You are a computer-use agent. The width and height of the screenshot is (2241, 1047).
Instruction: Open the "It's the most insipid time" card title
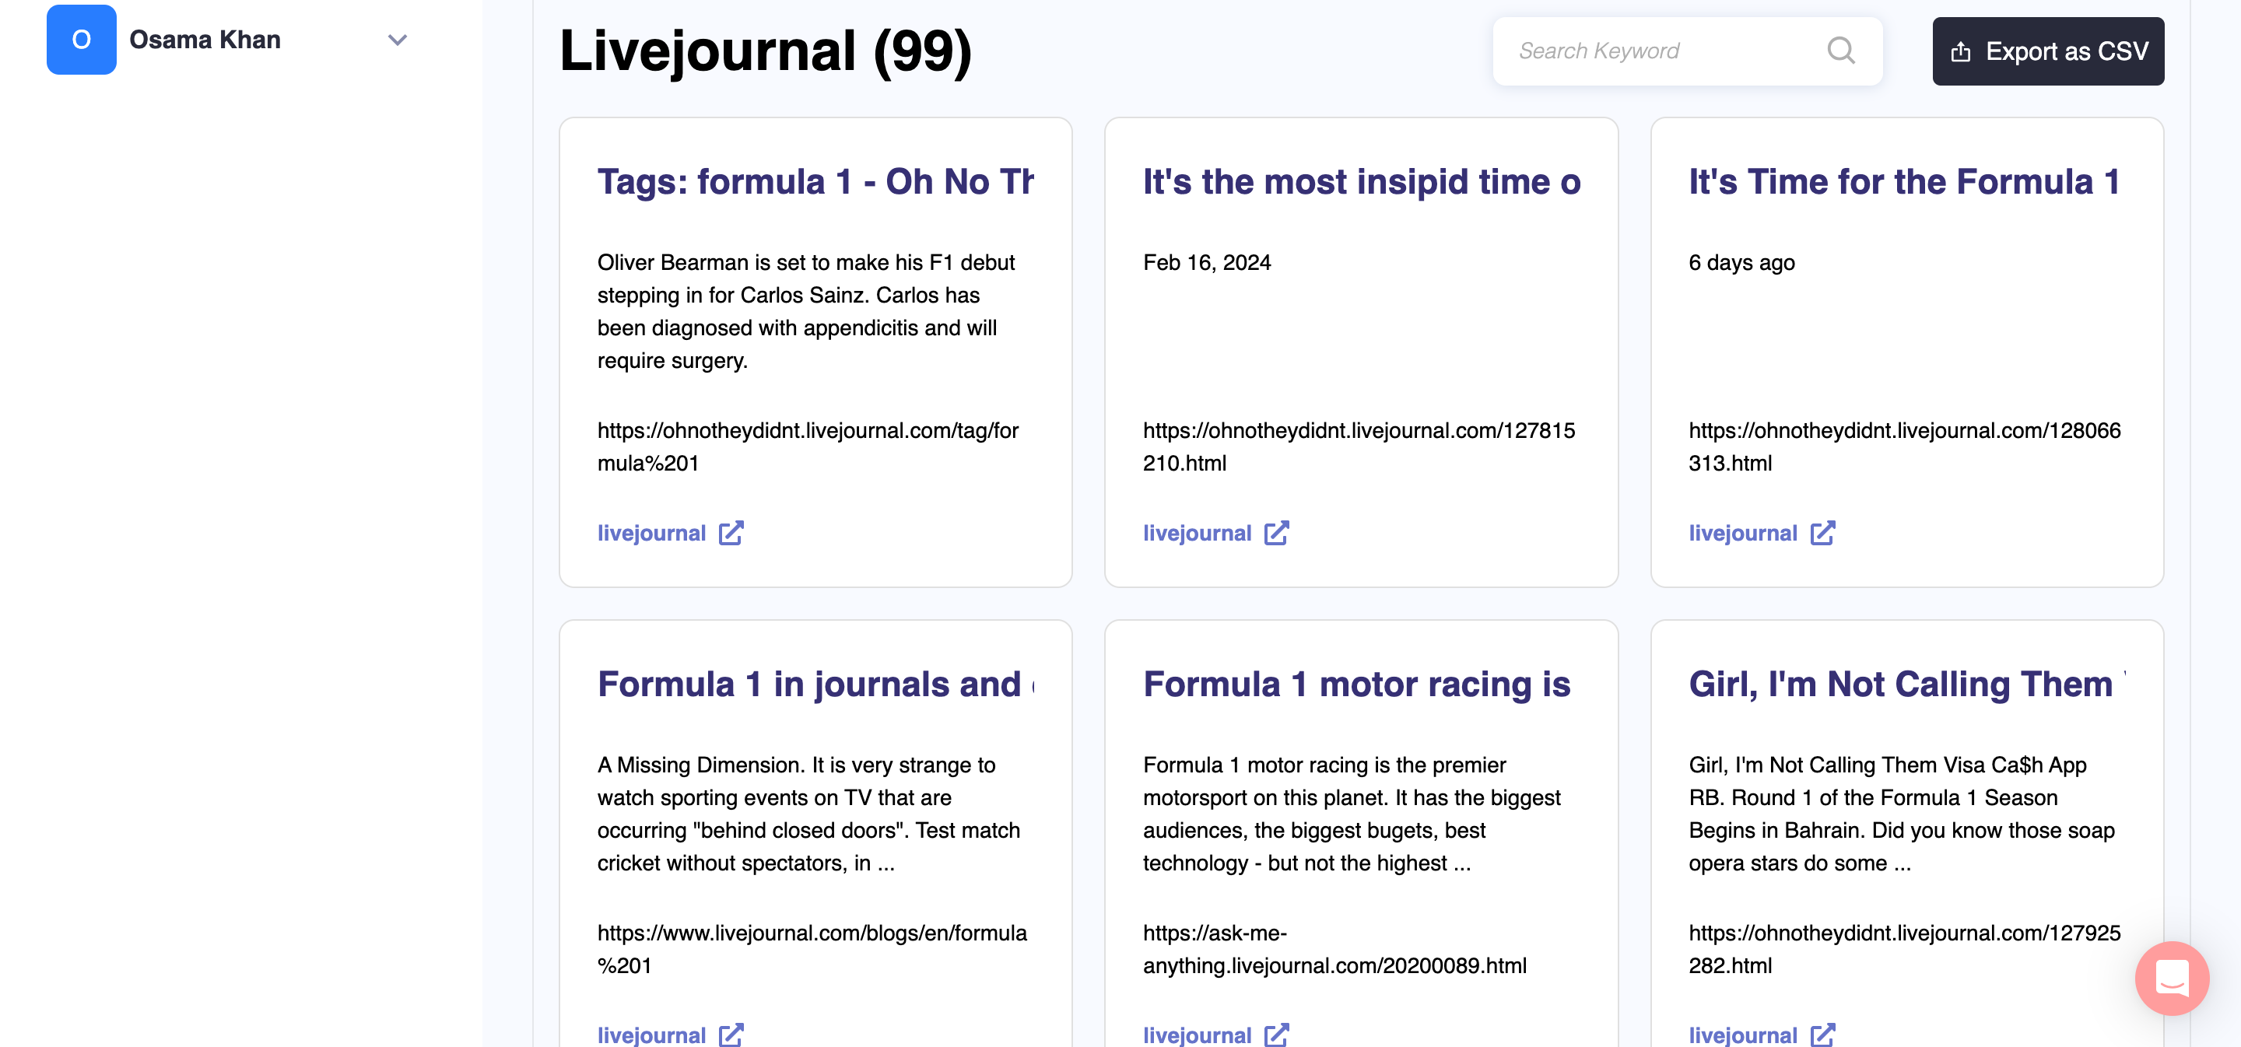(1362, 182)
